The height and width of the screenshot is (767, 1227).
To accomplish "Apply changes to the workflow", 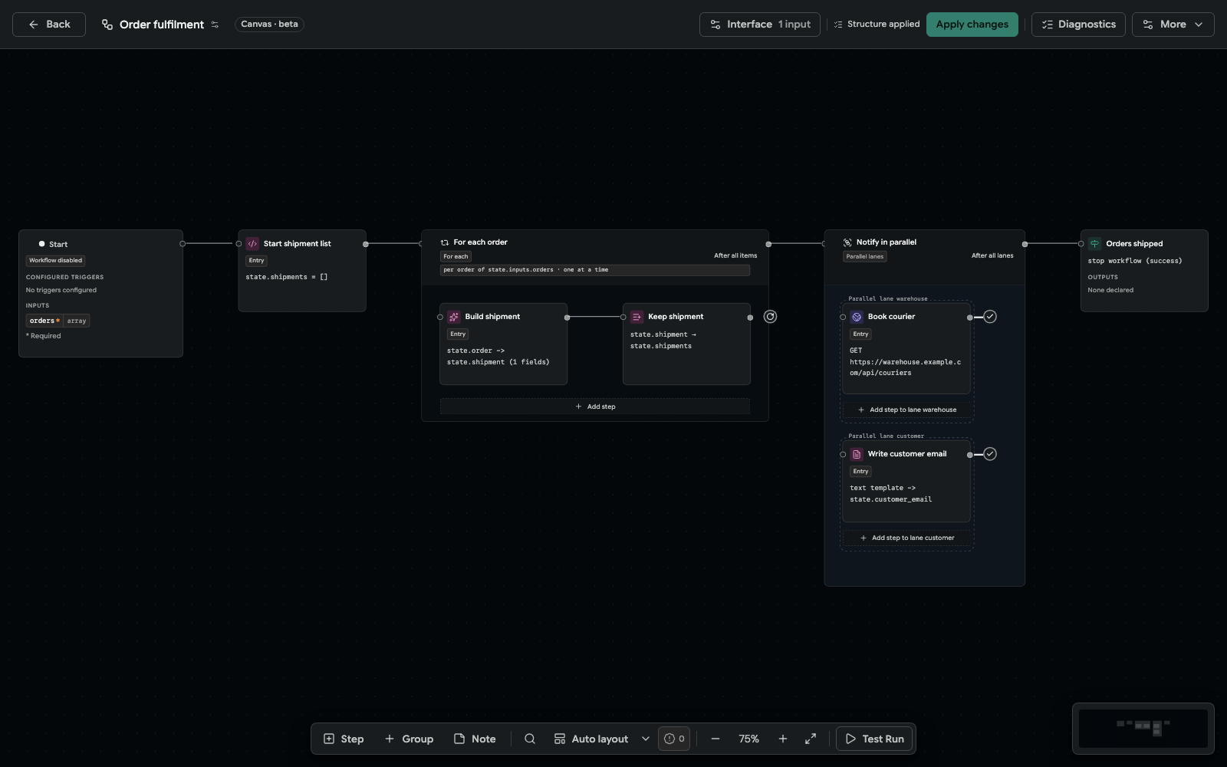I will pos(972,25).
